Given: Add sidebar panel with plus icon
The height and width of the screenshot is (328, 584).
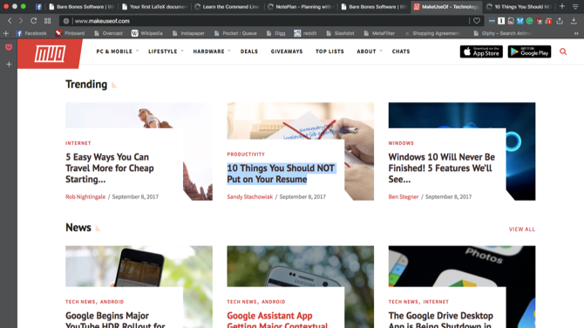Looking at the screenshot, I should pyautogui.click(x=9, y=65).
